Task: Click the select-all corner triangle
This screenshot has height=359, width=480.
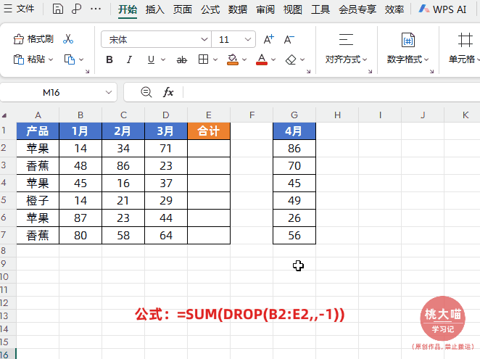Action: [4, 115]
